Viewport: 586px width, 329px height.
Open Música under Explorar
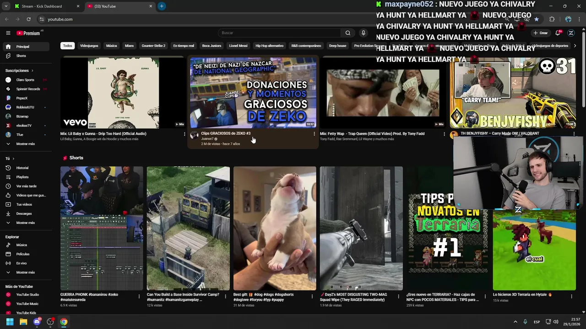click(x=27, y=245)
